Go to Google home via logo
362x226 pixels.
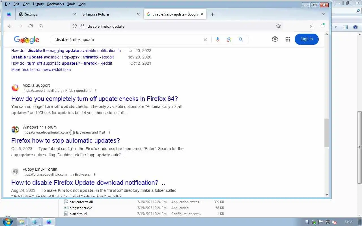tap(27, 40)
